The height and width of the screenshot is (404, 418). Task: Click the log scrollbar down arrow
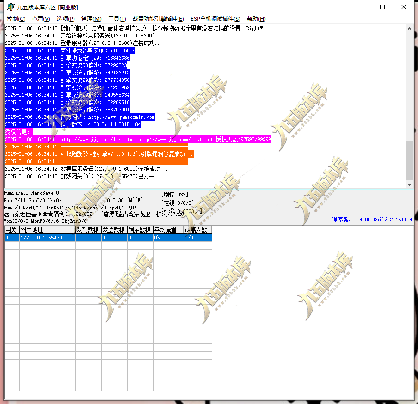410,184
